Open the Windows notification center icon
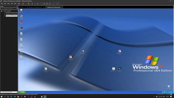The width and height of the screenshot is (174, 98). [x=171, y=97]
